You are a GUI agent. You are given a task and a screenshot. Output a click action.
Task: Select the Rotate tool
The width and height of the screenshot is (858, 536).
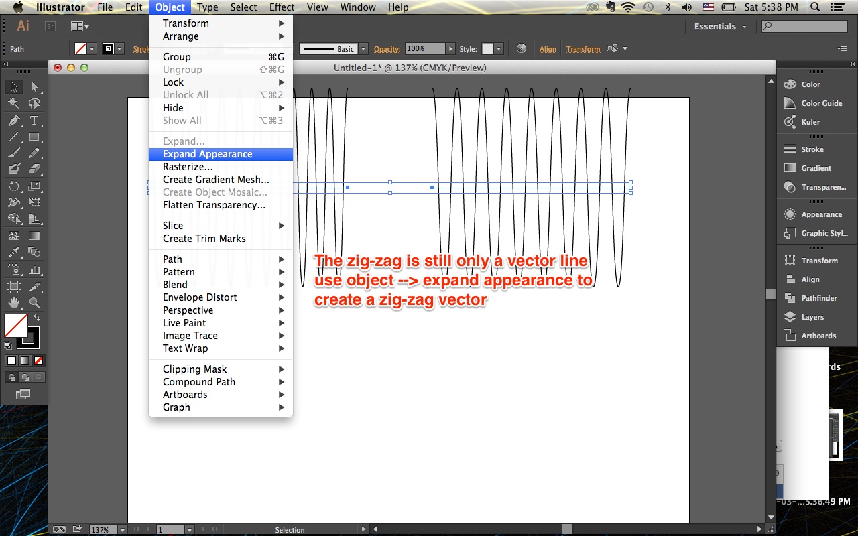click(x=13, y=186)
